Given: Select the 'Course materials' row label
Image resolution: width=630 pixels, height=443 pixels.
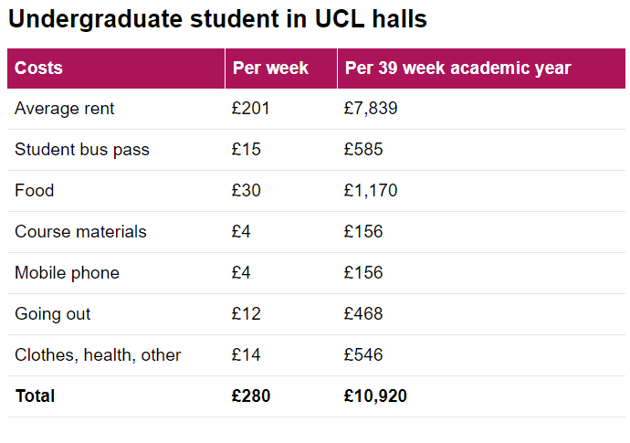Looking at the screenshot, I should click(80, 232).
